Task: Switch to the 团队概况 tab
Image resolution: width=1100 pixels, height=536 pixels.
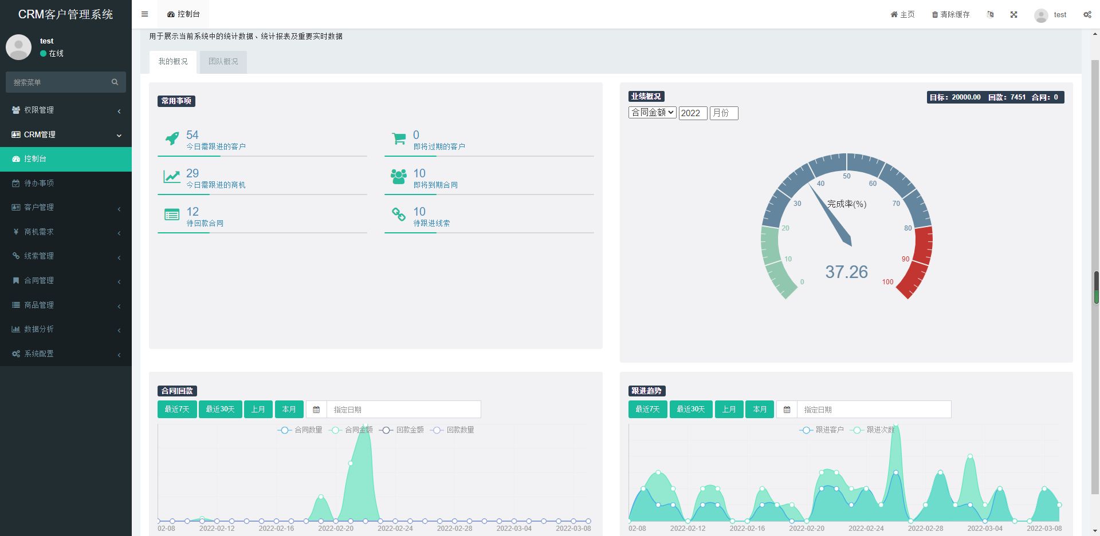Action: point(223,62)
